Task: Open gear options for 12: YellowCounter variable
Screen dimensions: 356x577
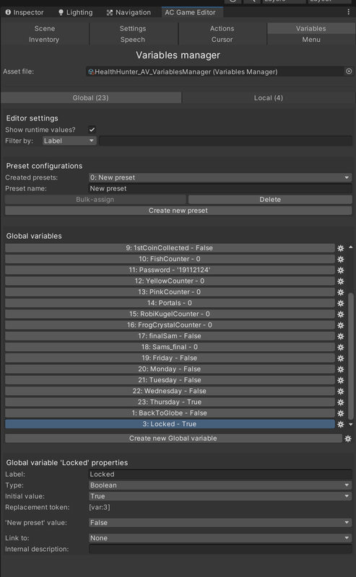Action: click(341, 281)
